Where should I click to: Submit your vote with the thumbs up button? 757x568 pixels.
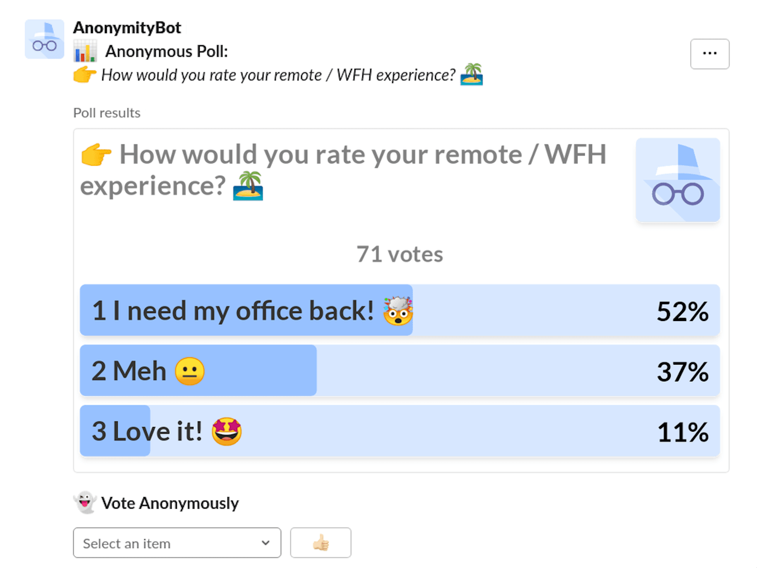(x=320, y=543)
